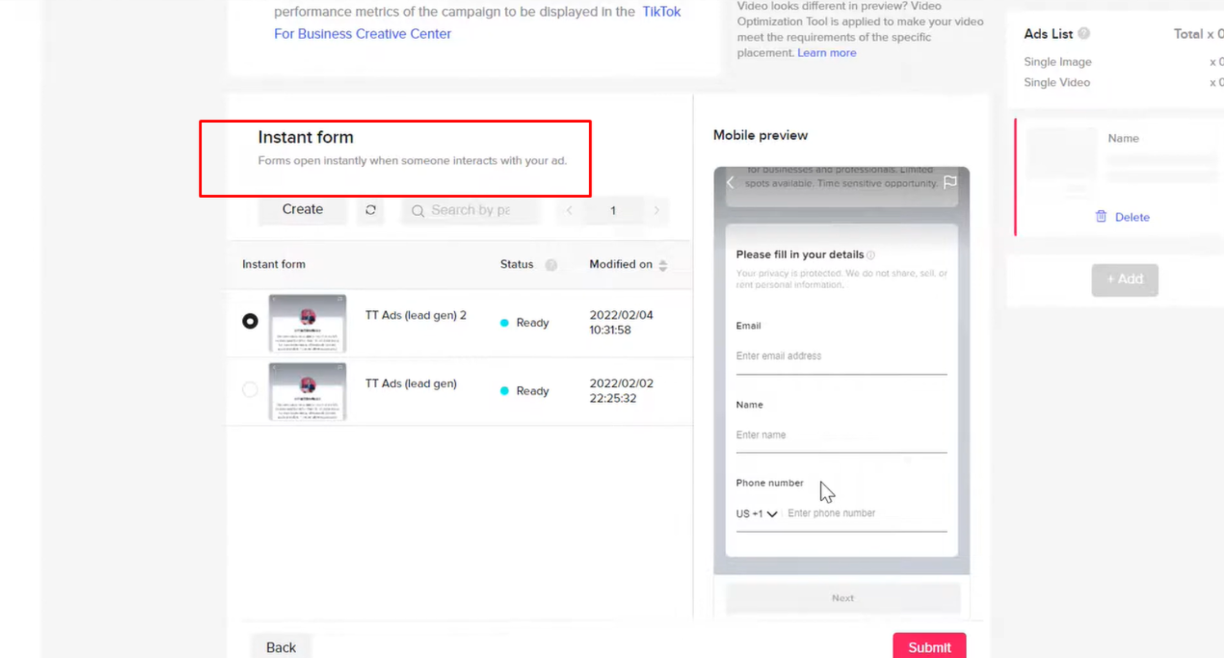This screenshot has width=1224, height=658.
Task: Go to previous page of instant forms
Action: tap(569, 210)
